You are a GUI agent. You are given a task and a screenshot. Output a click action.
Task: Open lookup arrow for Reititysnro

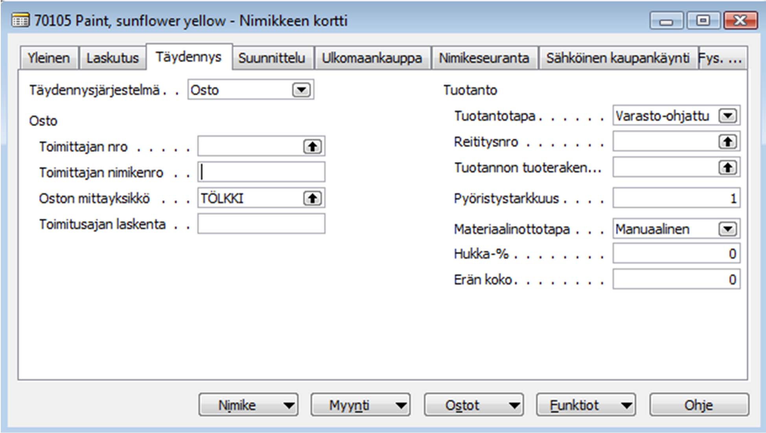pyautogui.click(x=727, y=141)
